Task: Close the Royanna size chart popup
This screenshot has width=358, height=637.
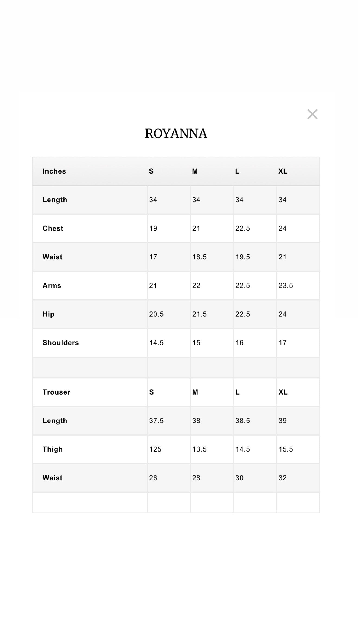Action: (312, 114)
